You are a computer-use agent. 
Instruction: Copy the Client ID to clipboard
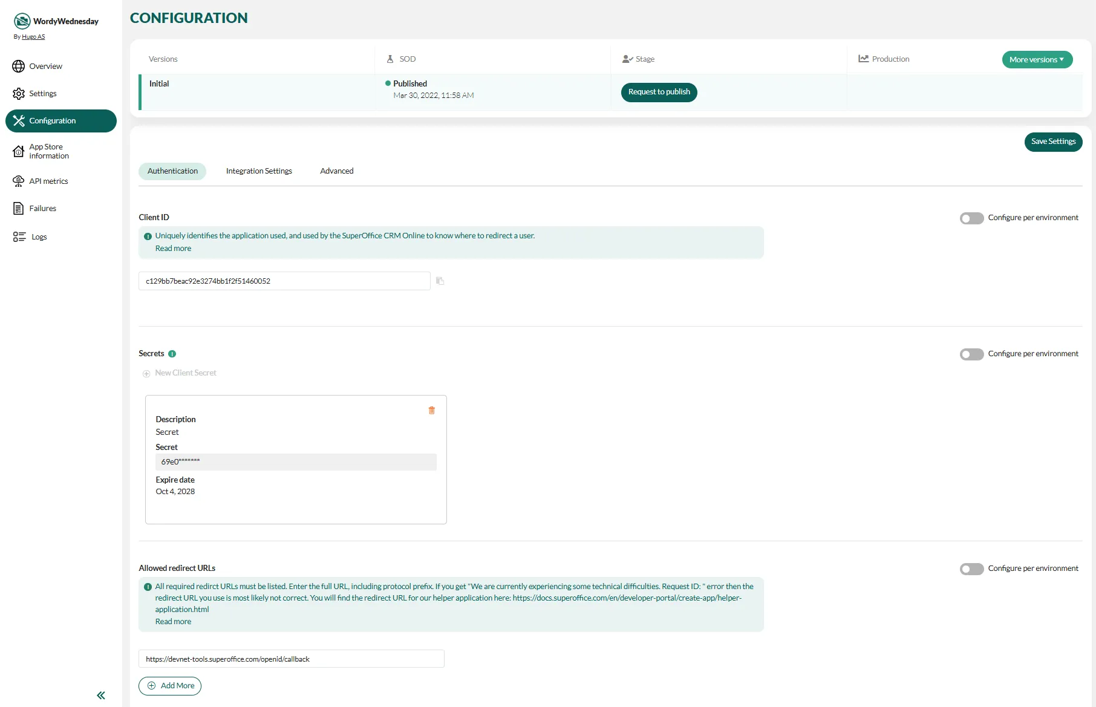point(440,281)
